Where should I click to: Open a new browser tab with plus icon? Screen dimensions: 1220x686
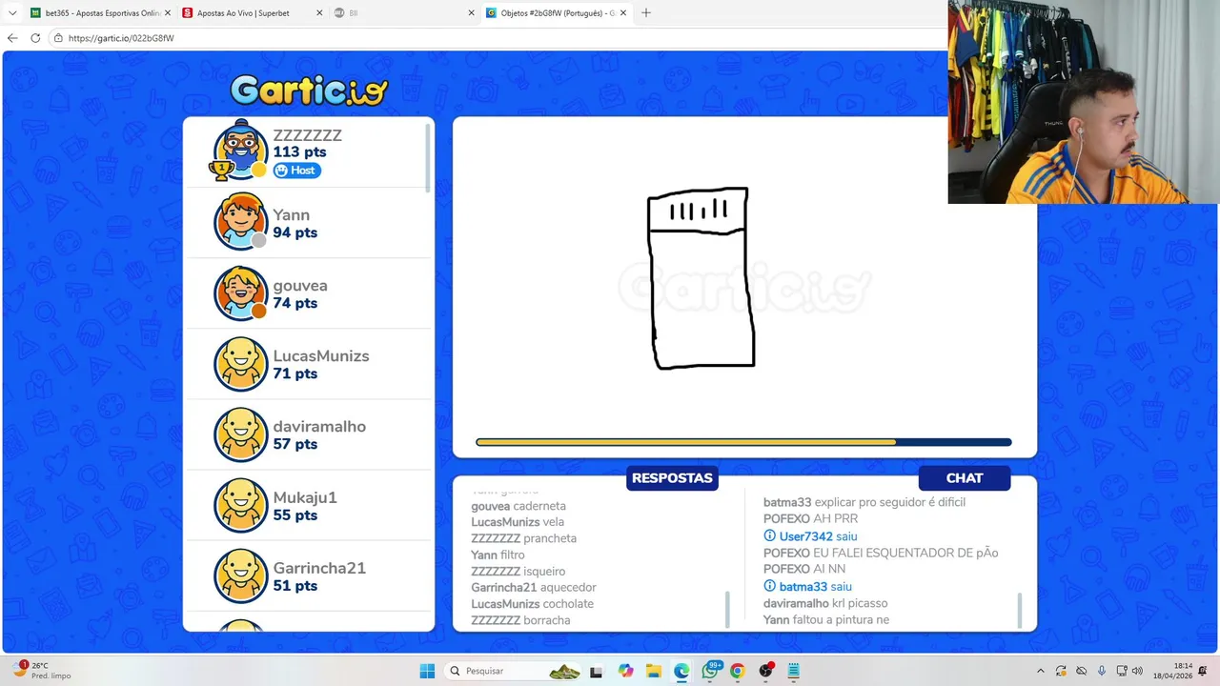[646, 12]
